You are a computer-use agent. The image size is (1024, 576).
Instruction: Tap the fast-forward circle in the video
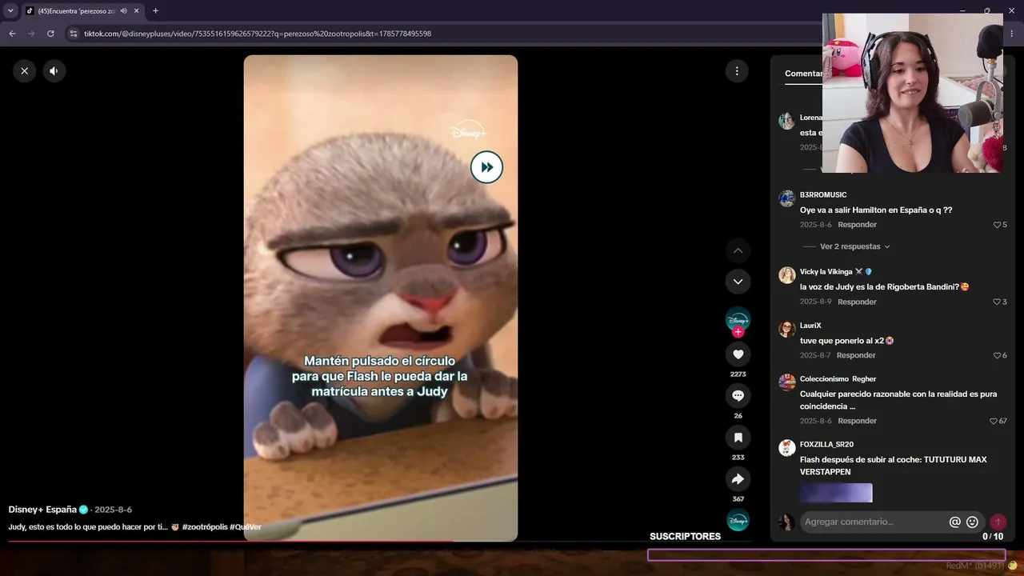[x=486, y=167]
